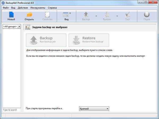Viewport: 159px width, 119px height.
Task: Expand the toolbar Backup dropdown arrow
Action: (x=96, y=16)
